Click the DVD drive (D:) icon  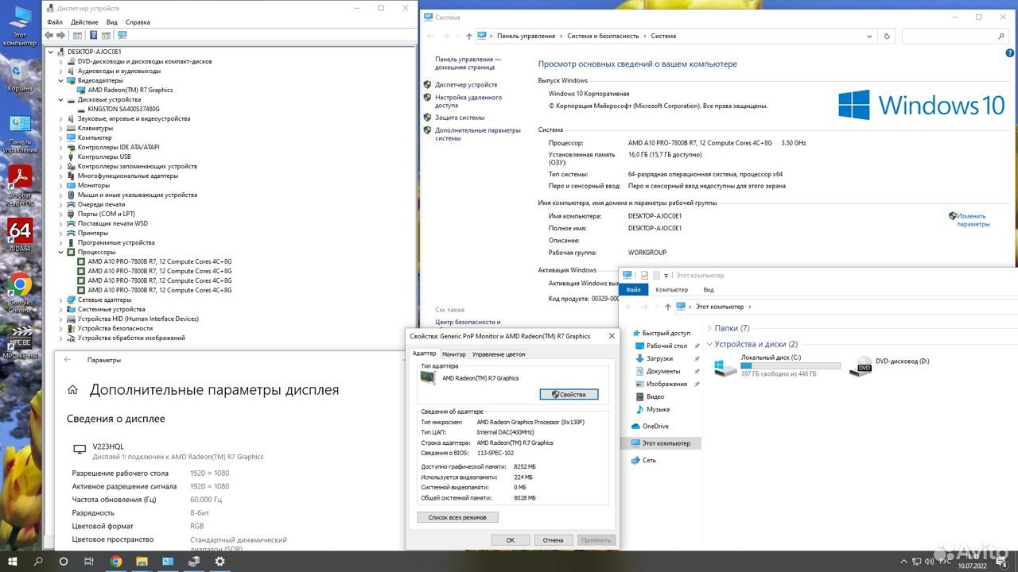click(861, 366)
